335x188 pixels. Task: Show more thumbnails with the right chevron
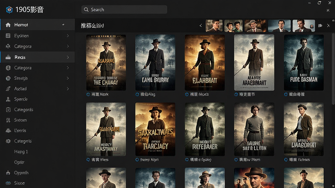328,25
